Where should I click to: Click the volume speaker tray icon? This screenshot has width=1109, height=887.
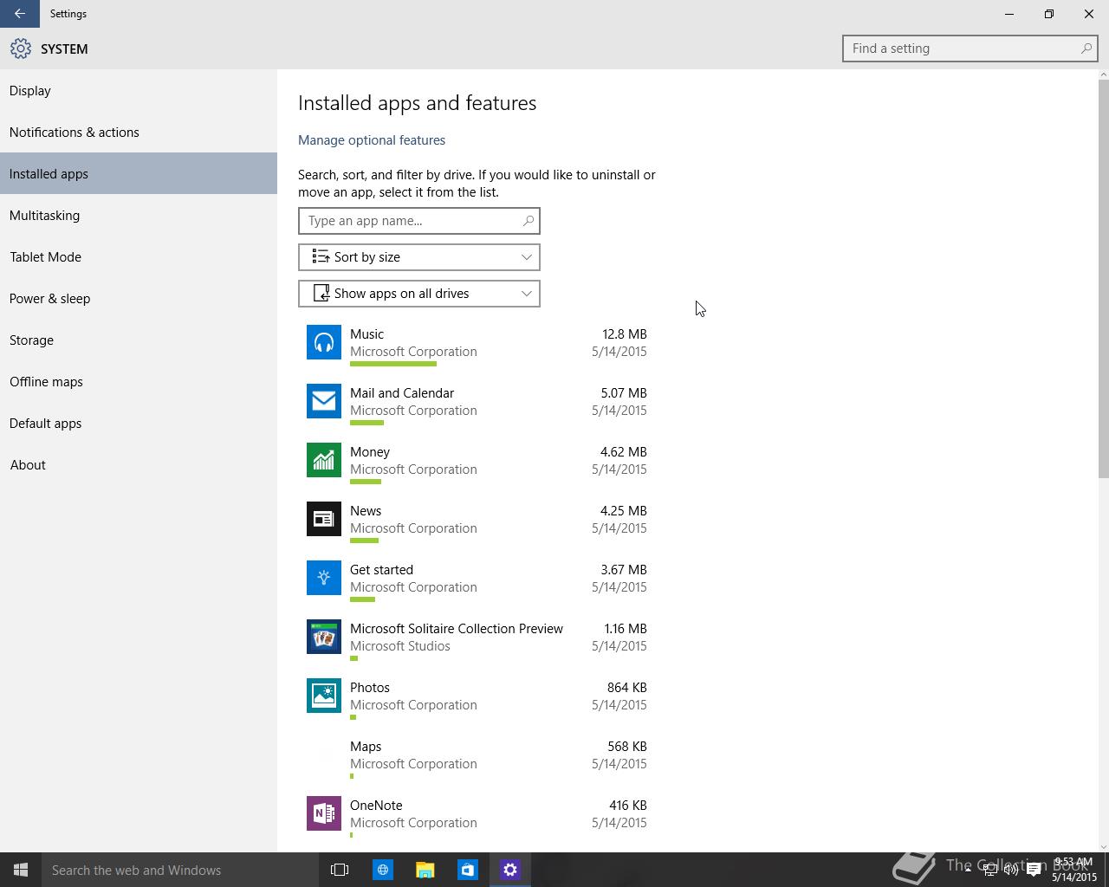[x=1010, y=871]
